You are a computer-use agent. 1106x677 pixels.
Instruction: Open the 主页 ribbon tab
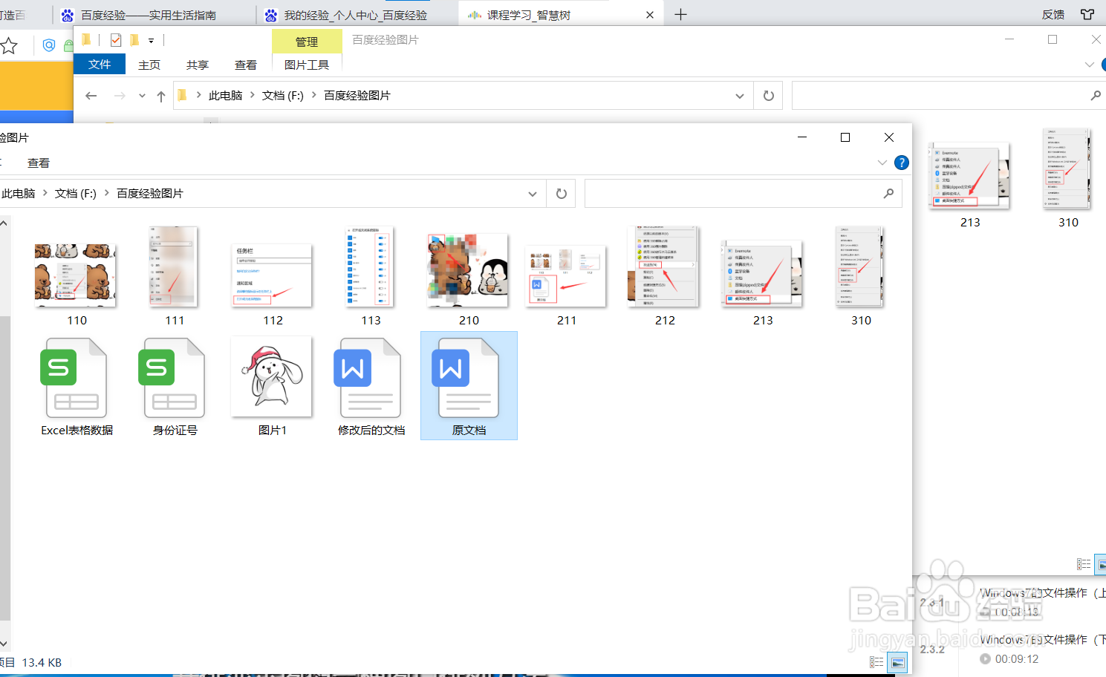point(149,65)
